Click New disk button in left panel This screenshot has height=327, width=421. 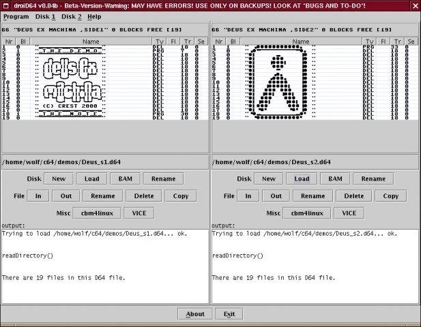pyautogui.click(x=59, y=178)
